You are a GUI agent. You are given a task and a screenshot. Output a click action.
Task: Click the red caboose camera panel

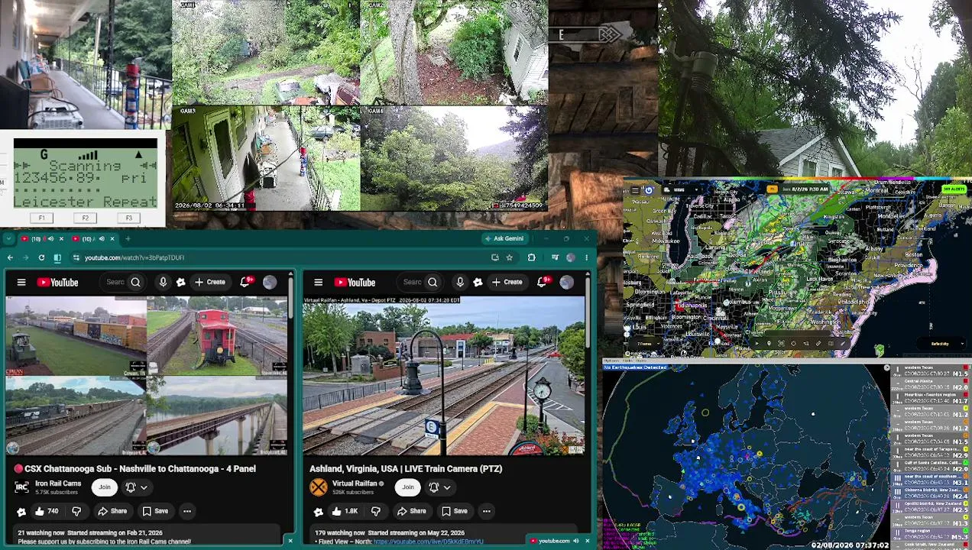point(217,337)
